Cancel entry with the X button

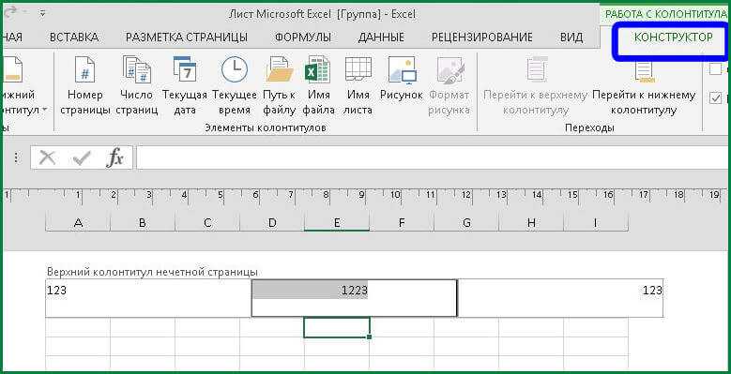point(47,158)
